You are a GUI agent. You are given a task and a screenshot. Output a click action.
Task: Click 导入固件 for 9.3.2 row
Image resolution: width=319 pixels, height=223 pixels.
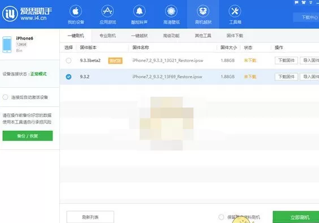pyautogui.click(x=309, y=77)
